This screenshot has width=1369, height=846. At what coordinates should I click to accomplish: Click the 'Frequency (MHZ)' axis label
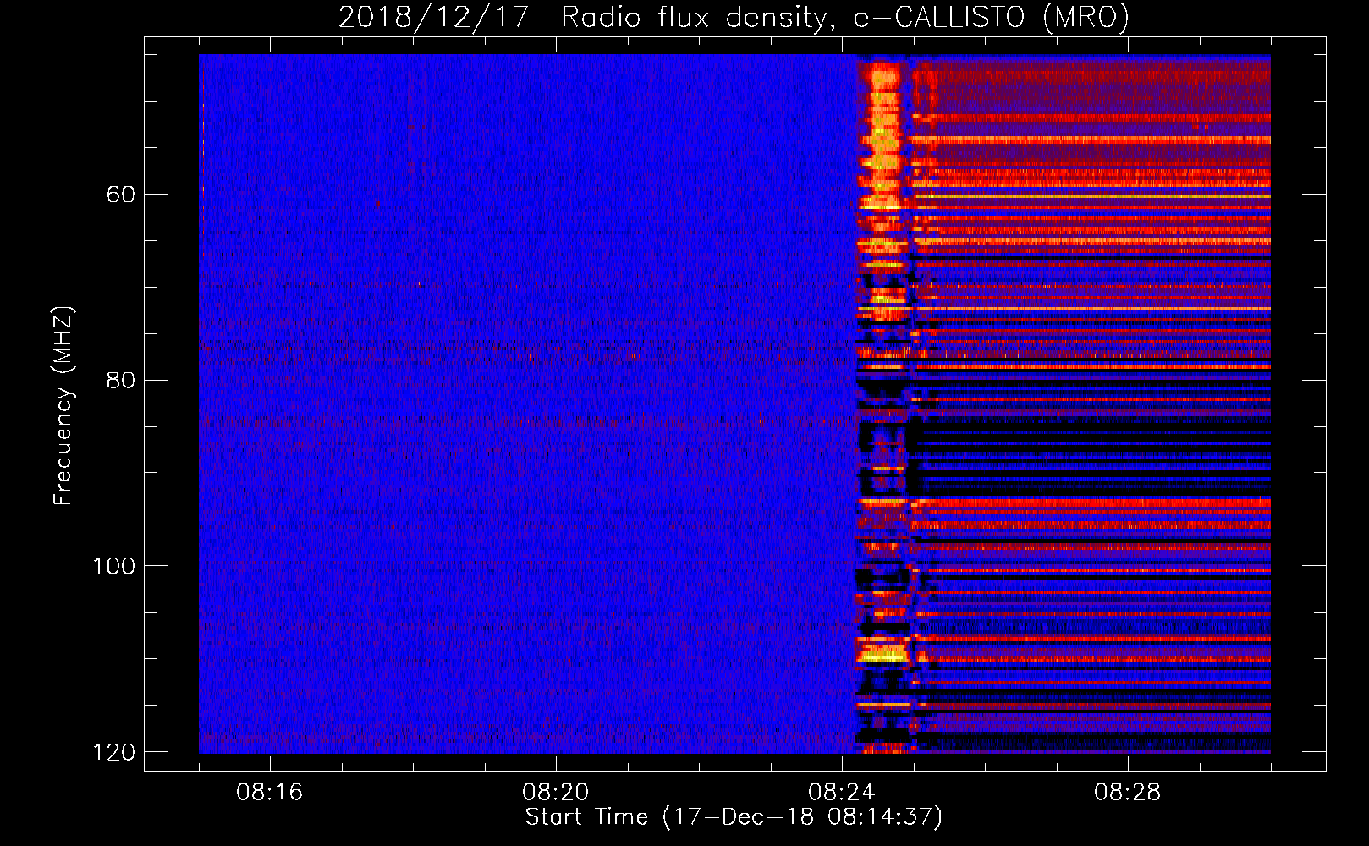coord(63,406)
